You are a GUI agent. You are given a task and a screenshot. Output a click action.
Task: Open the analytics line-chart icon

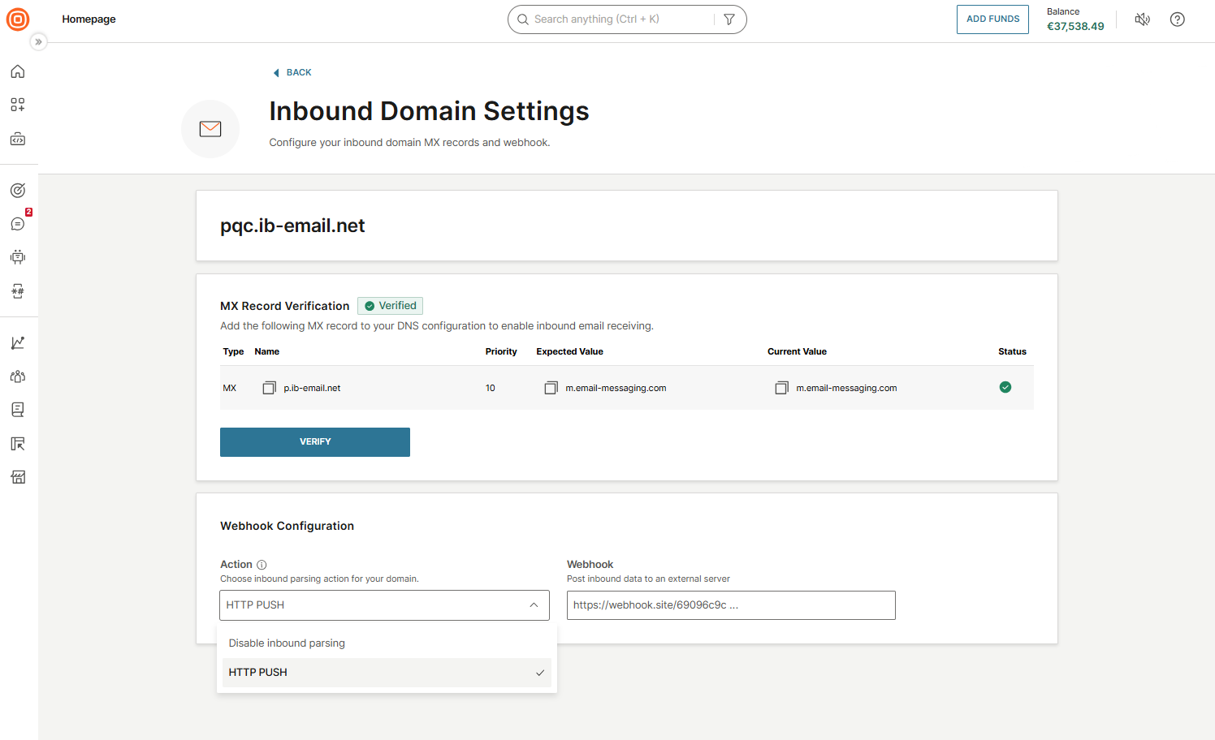coord(18,342)
